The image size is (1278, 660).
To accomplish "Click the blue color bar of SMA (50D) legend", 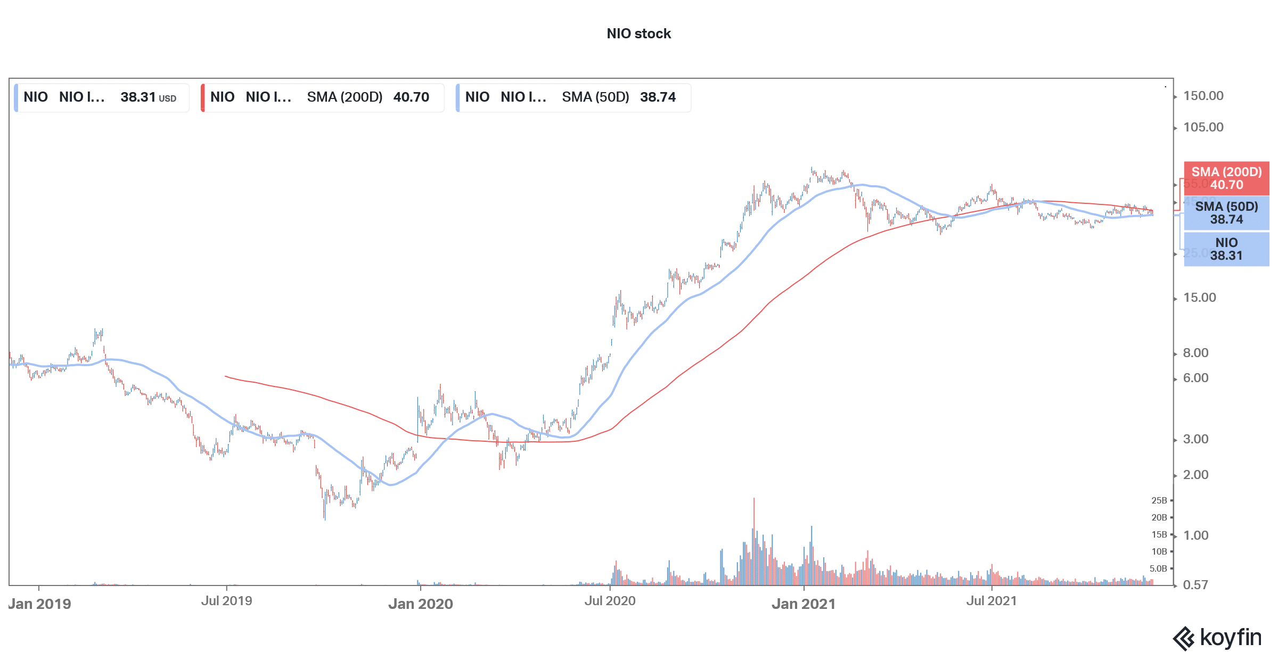I will tap(457, 97).
